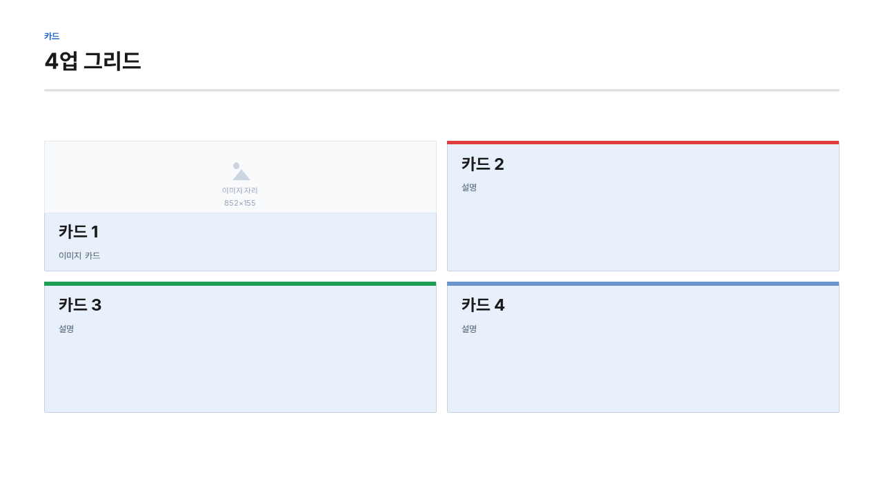Click the 4업 그리드 page title
883x497 pixels.
[x=92, y=61]
